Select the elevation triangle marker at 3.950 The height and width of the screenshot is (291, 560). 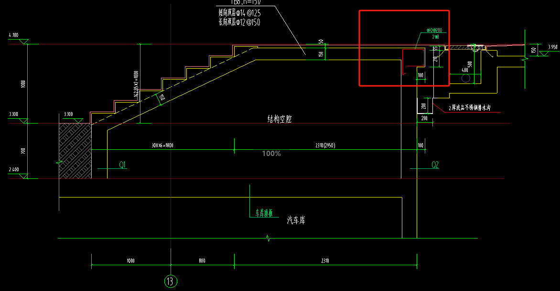click(x=544, y=53)
